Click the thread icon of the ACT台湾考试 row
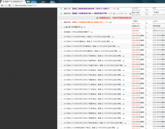The height and width of the screenshot is (129, 165). (61, 70)
